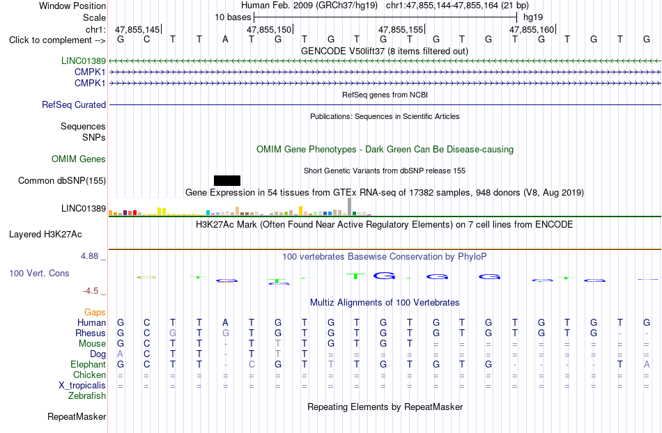This screenshot has height=433, width=662.
Task: Click the Sequences track label
Action: coord(83,127)
